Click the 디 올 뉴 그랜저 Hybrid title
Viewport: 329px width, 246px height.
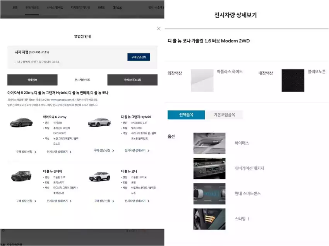pyautogui.click(x=136, y=117)
